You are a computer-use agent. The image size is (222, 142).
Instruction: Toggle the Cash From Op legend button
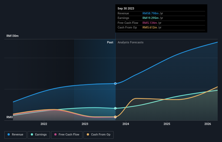[98, 135]
